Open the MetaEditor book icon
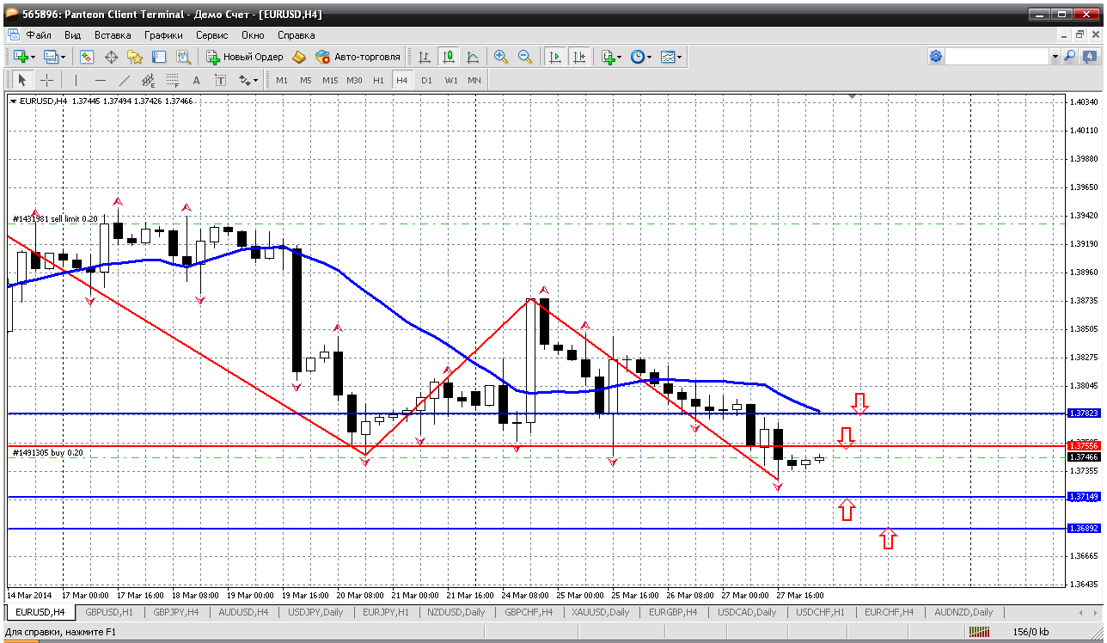Viewport: 1107px width, 643px height. point(299,57)
